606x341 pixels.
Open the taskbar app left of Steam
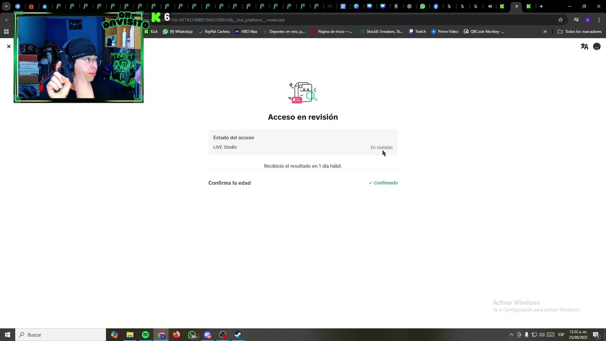click(223, 335)
